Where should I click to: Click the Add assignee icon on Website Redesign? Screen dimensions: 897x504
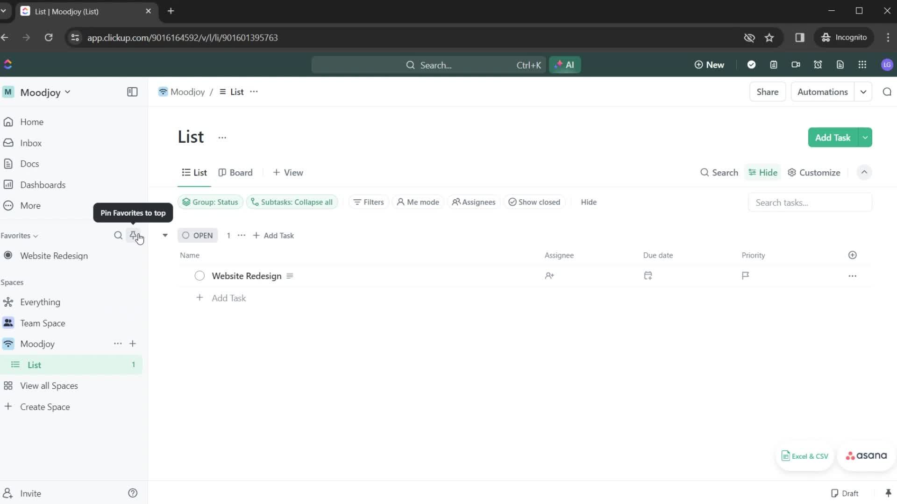[x=550, y=276]
